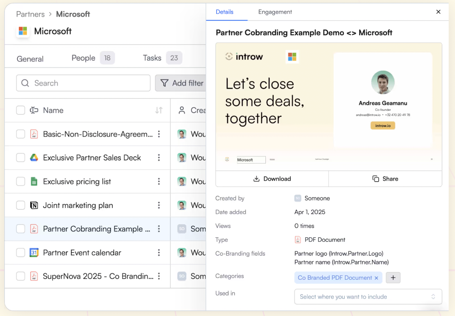Check the Partner Event calendar checkbox
455x316 pixels.
[x=21, y=253]
